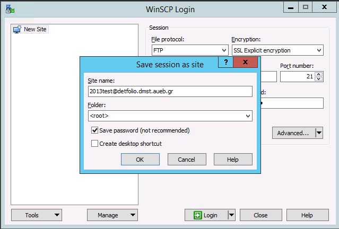Open the Tools menu button
This screenshot has height=229, width=339.
tap(56, 215)
